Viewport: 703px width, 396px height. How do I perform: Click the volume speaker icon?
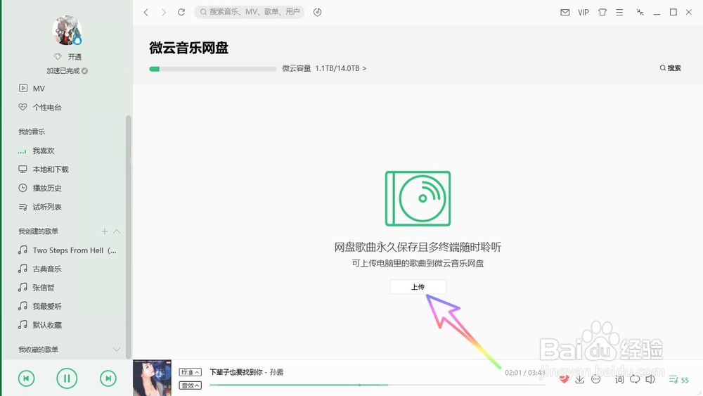(650, 379)
